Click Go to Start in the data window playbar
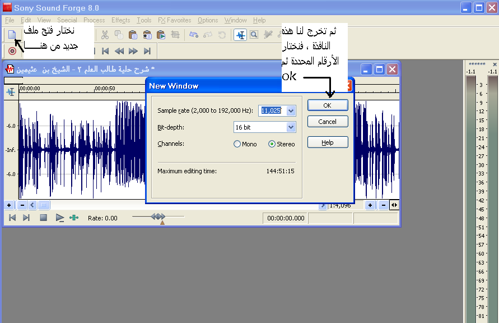 click(12, 218)
